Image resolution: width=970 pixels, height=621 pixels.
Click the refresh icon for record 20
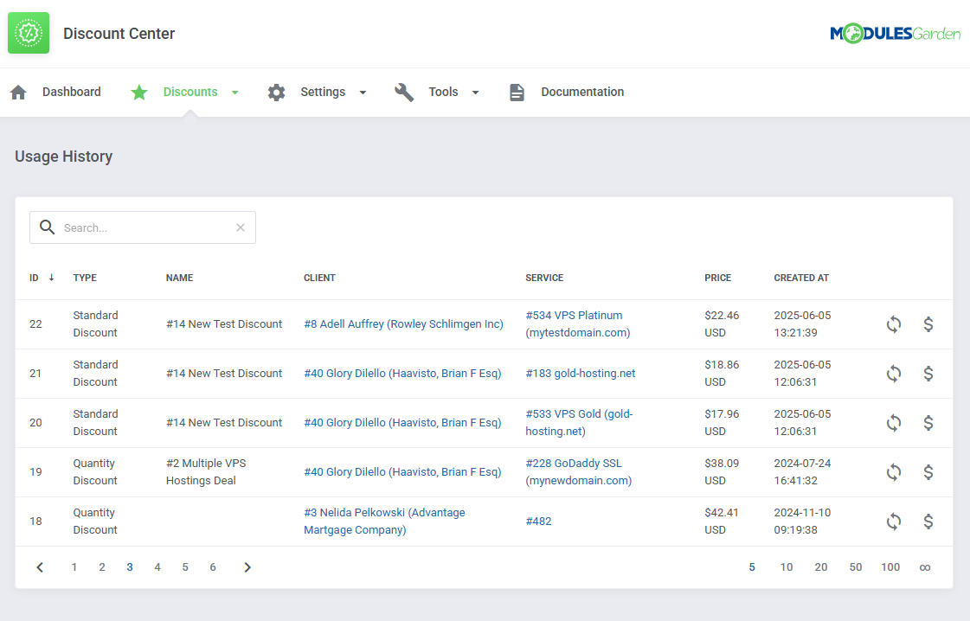click(x=893, y=423)
